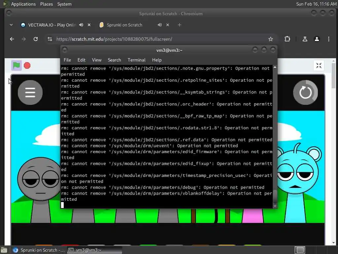Click the '/sys/module/drm/uevent' error line
This screenshot has width=338, height=254.
pyautogui.click(x=150, y=146)
